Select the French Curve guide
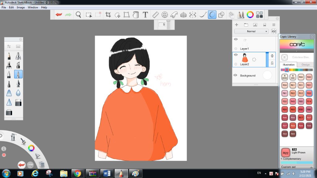 point(174,15)
